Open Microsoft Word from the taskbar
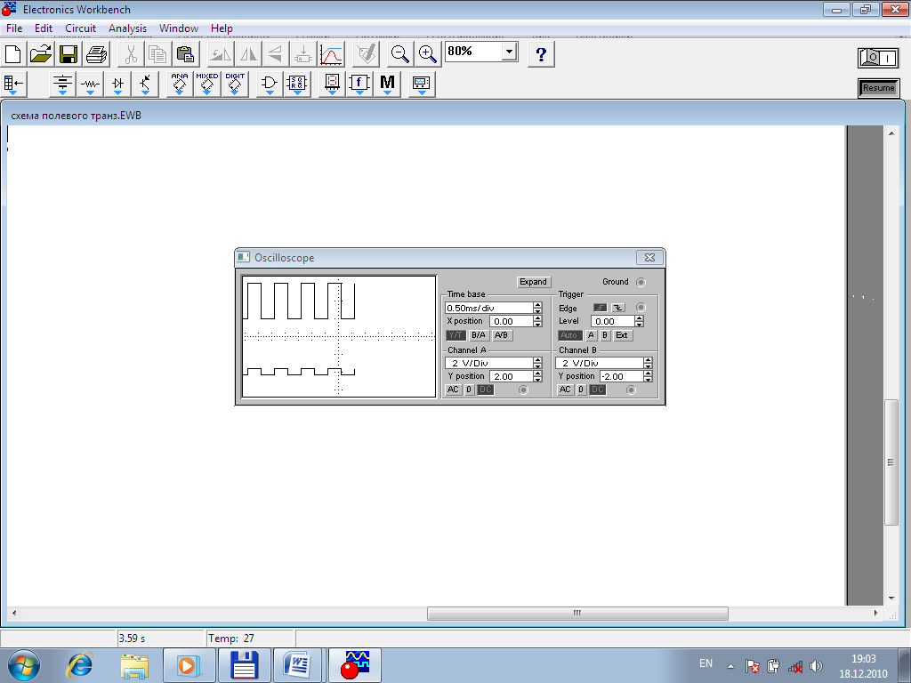The width and height of the screenshot is (911, 683). click(x=297, y=665)
